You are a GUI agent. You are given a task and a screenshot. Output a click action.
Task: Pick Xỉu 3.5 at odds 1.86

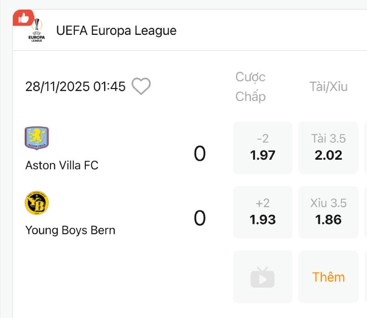328,212
